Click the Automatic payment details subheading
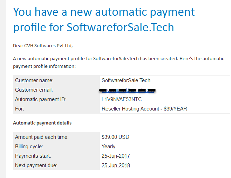The height and width of the screenshot is (178, 231). coord(42,123)
